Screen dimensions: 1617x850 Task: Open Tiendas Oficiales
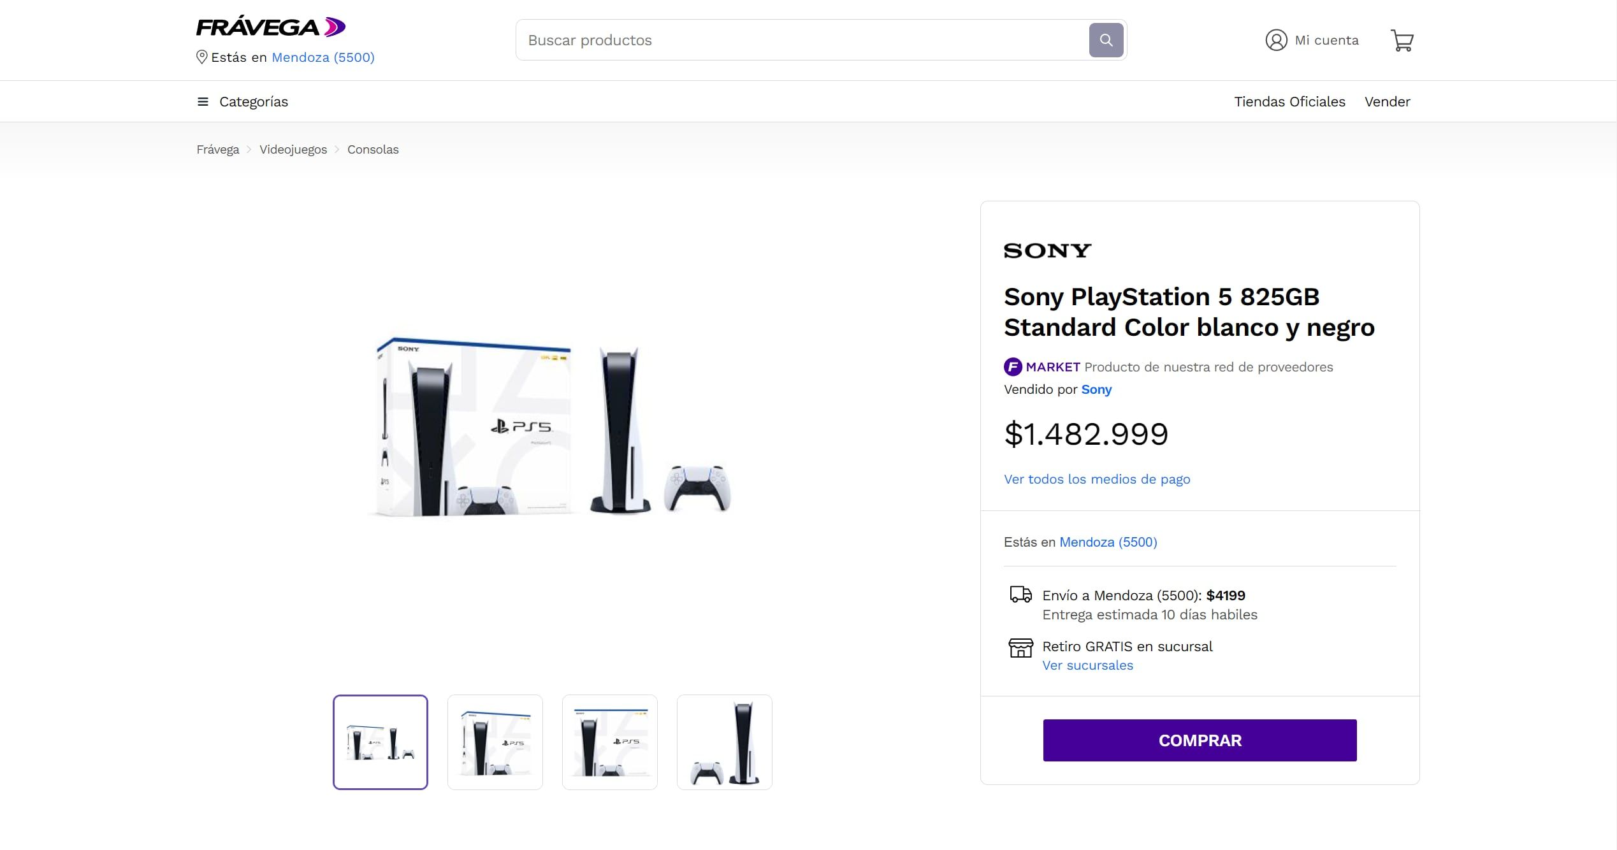[x=1289, y=101]
